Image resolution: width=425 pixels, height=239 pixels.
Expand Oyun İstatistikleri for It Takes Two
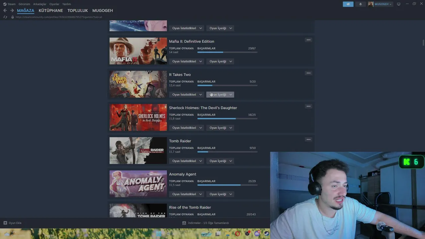click(x=187, y=95)
